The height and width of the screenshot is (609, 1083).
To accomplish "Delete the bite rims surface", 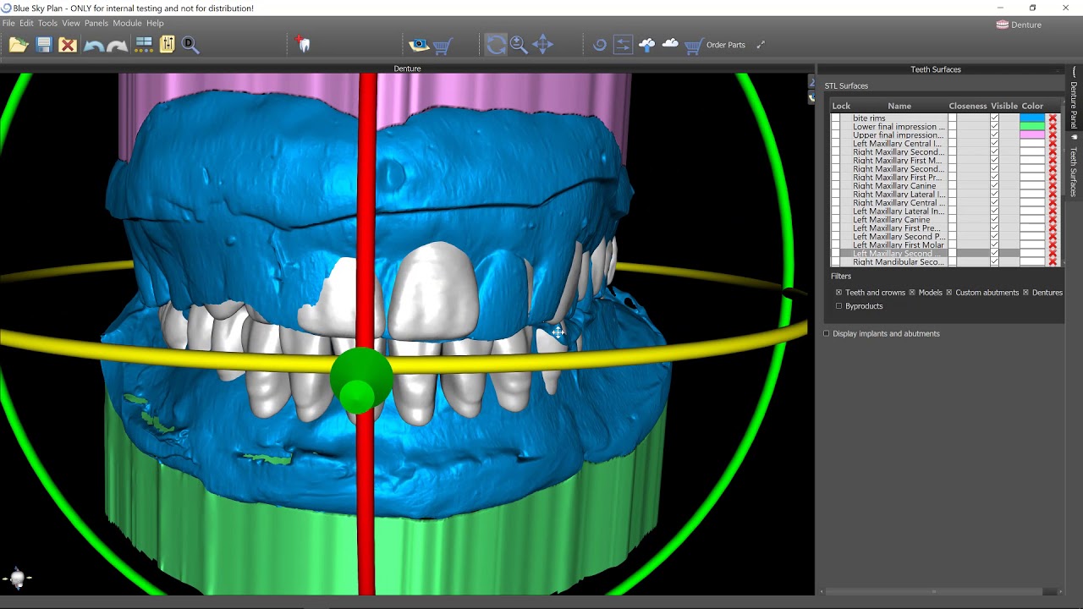I will click(1053, 118).
